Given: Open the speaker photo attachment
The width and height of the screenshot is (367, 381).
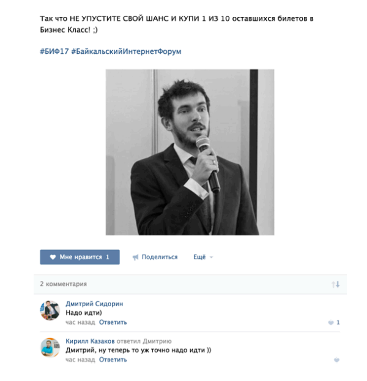Looking at the screenshot, I should point(190,152).
